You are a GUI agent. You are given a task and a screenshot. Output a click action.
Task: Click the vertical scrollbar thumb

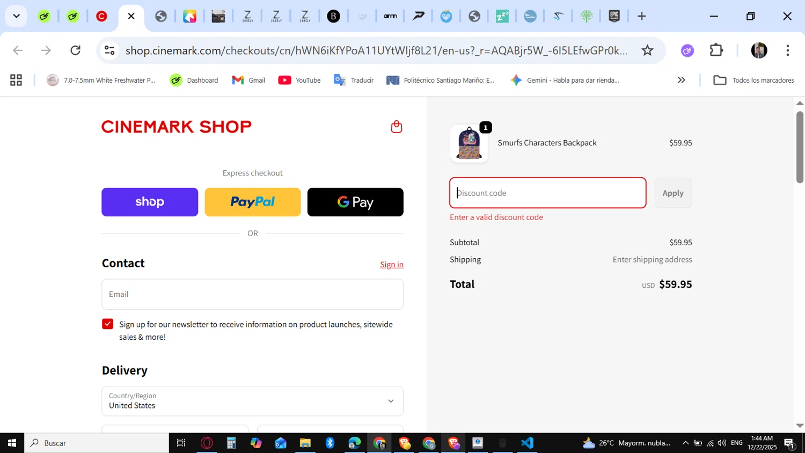pos(800,147)
